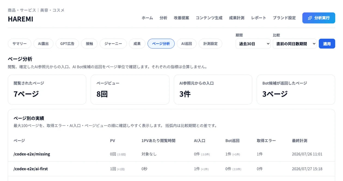This screenshot has height=181, width=343.
Task: Open コンテンツ生成 in top navigation
Action: [x=209, y=18]
